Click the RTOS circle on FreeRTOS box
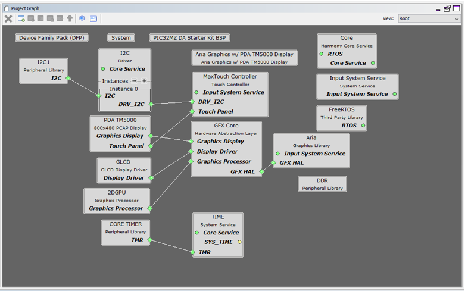 click(x=363, y=126)
